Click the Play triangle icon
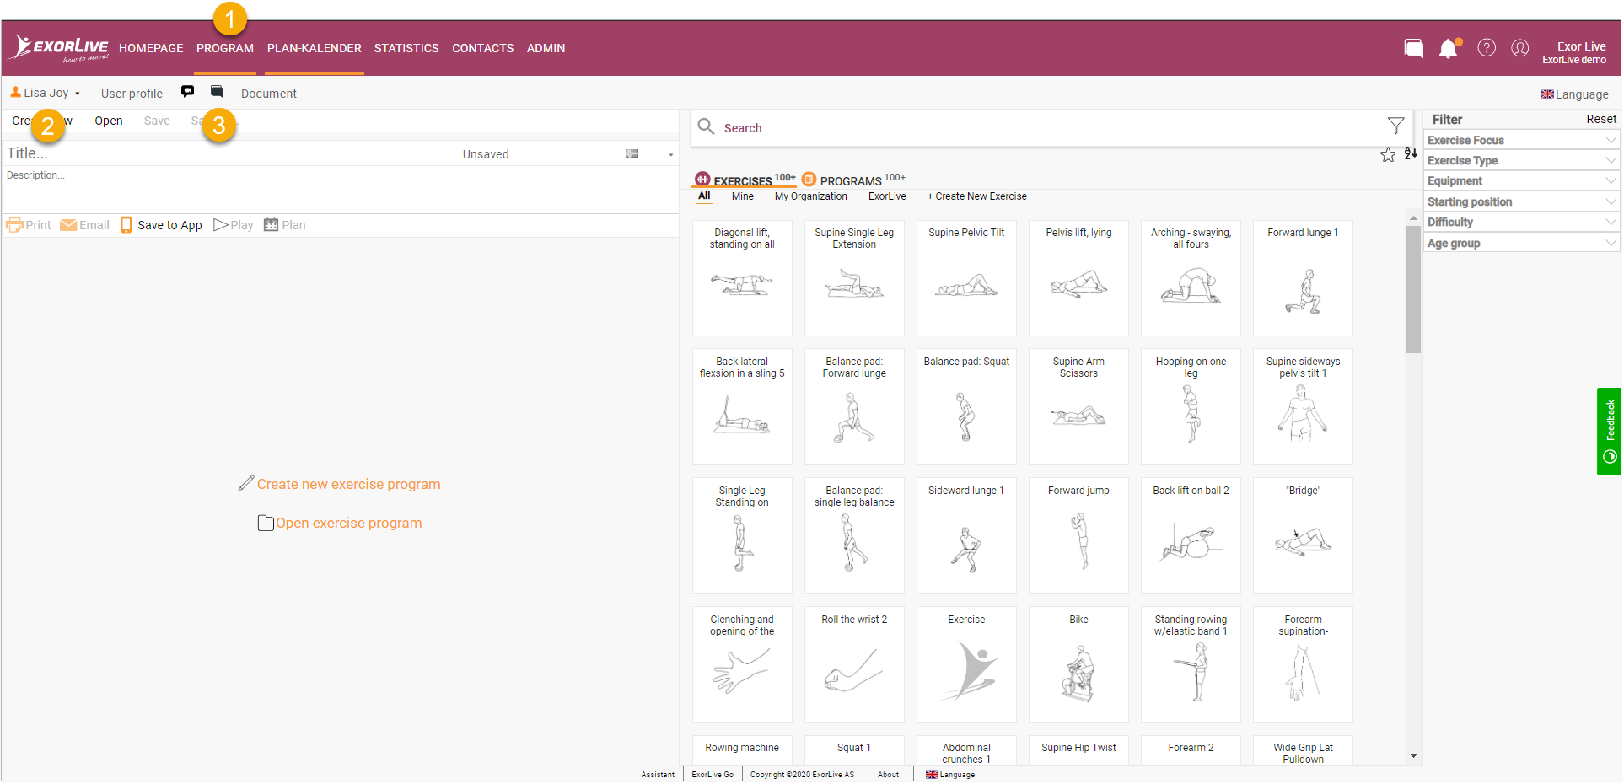The image size is (1624, 784). 221,225
